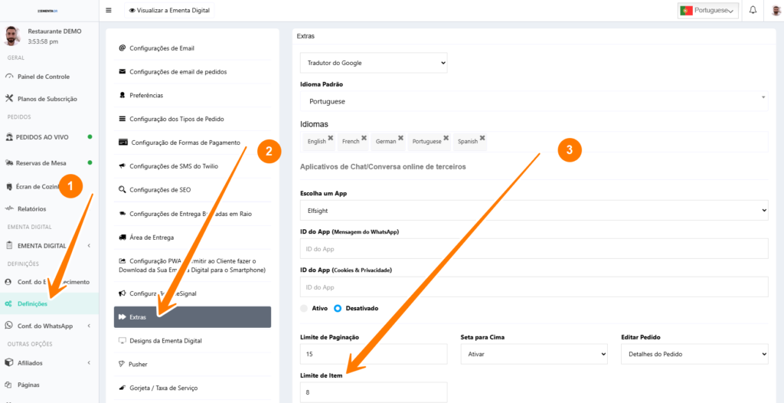This screenshot has width=784, height=403.
Task: Open Planos de Subscrição in sidebar
Action: click(47, 99)
